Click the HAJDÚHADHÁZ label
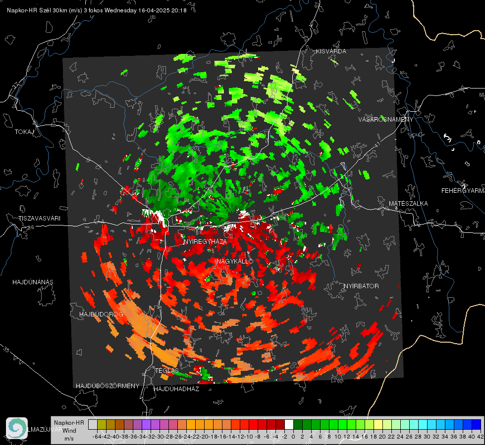This screenshot has width=485, height=445. tap(177, 389)
